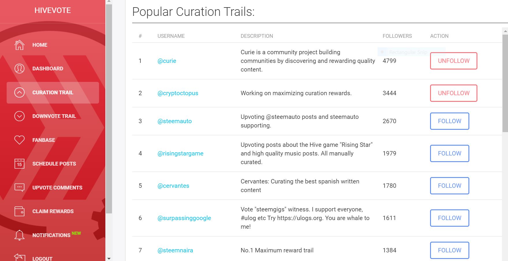508x261 pixels.
Task: Click the Upvote Comments speech bubble icon
Action: tap(19, 187)
